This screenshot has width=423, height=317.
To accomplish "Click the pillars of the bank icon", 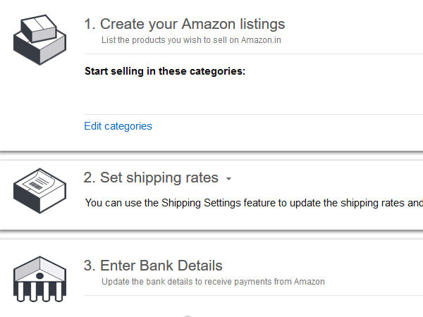I will click(39, 291).
